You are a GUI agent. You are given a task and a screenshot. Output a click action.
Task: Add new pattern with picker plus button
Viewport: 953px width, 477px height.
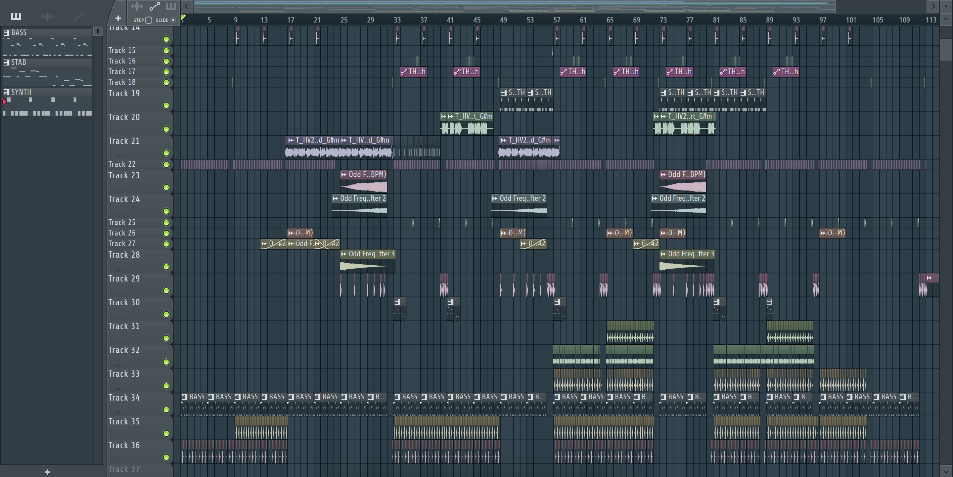[x=47, y=472]
